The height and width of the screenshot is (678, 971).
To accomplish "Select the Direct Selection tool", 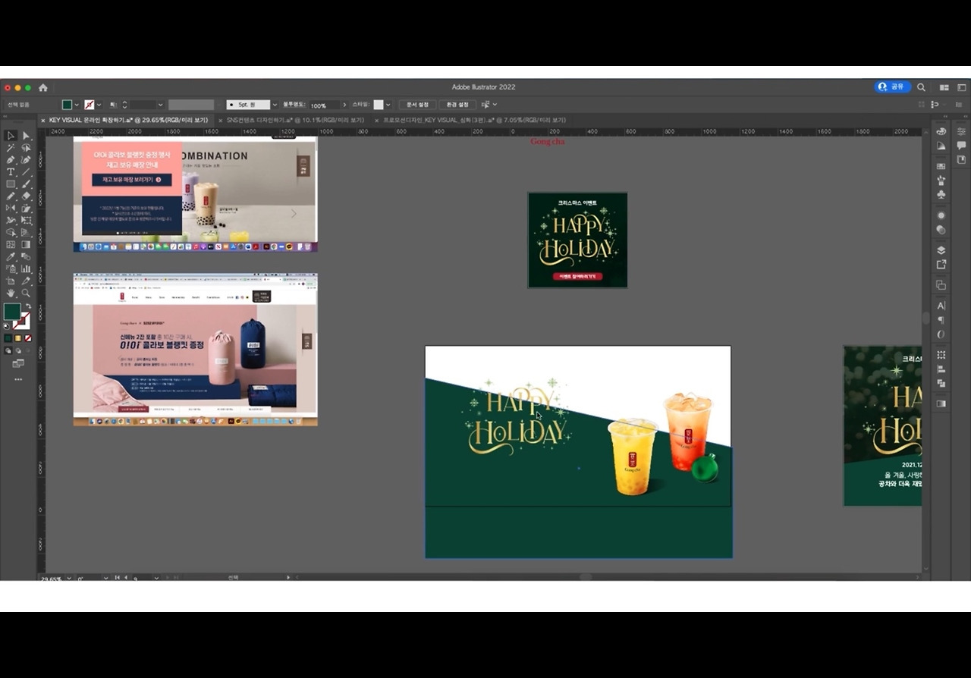I will click(x=26, y=136).
